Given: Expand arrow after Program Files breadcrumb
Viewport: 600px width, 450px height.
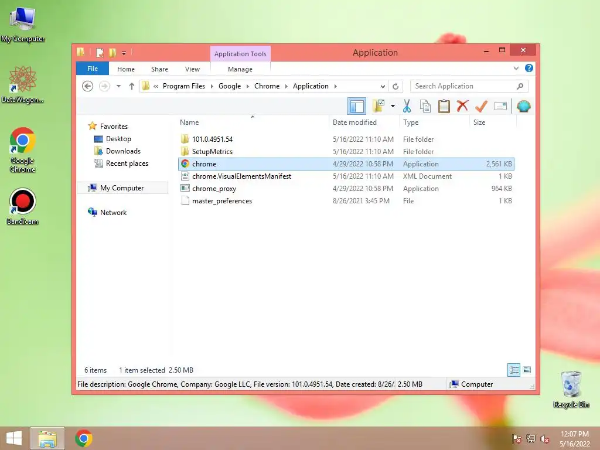Looking at the screenshot, I should tap(212, 86).
